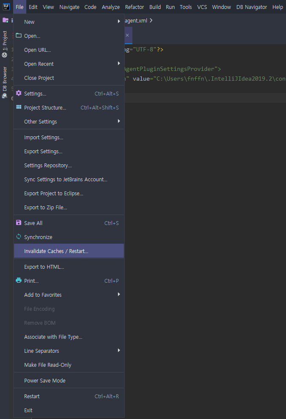Close the open editor tab

tap(127, 35)
